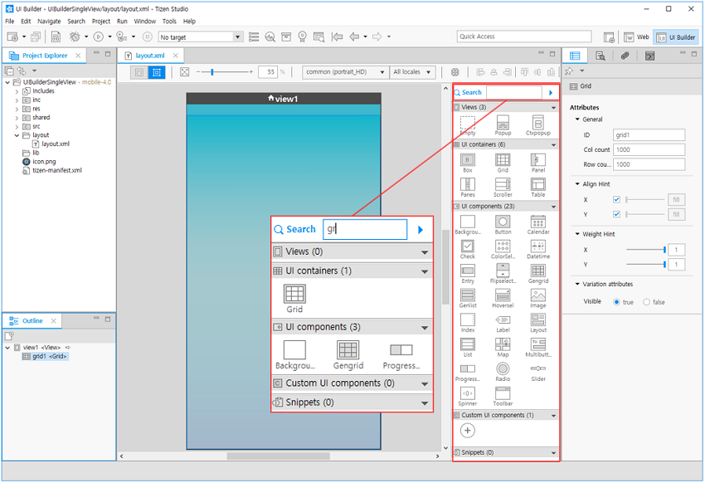This screenshot has width=705, height=483.
Task: Switch to the UI Builder perspective
Action: click(x=676, y=37)
